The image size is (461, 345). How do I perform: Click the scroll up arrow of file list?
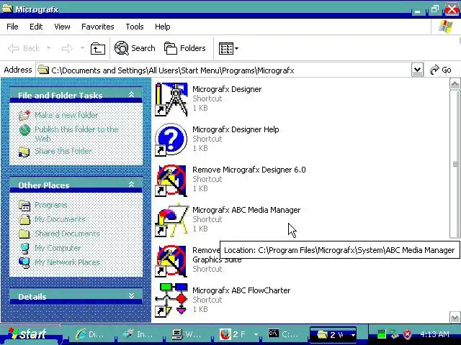pyautogui.click(x=455, y=85)
